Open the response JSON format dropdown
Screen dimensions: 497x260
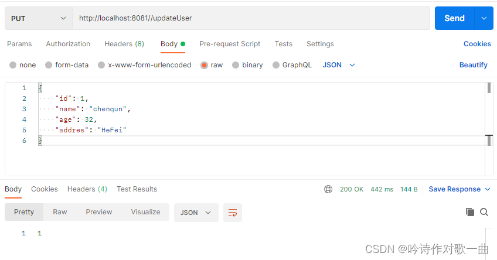[196, 212]
